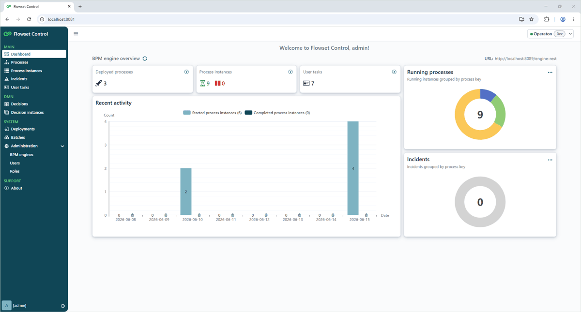Click the 2026-06-15 bar with value 4
The image size is (581, 312).
[x=353, y=168]
